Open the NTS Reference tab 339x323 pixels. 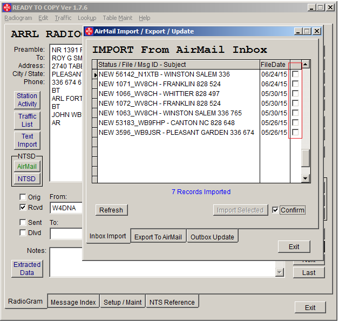[172, 302]
